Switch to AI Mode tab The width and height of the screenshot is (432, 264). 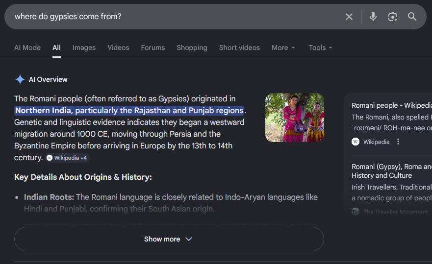pos(27,48)
